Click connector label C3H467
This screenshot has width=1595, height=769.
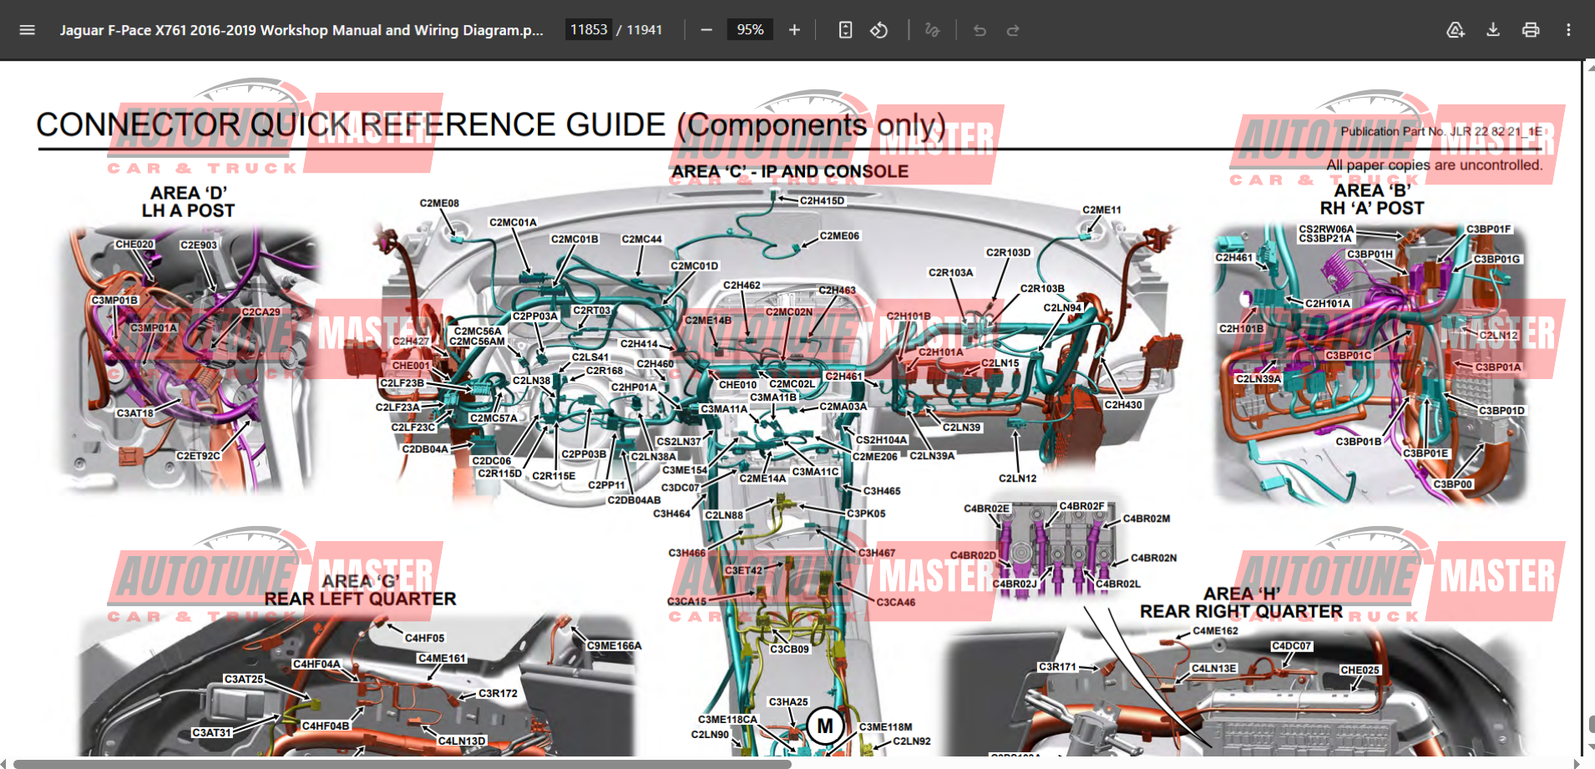point(877,553)
